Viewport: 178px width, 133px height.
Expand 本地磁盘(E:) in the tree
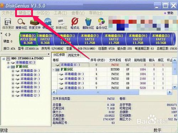click(13, 75)
